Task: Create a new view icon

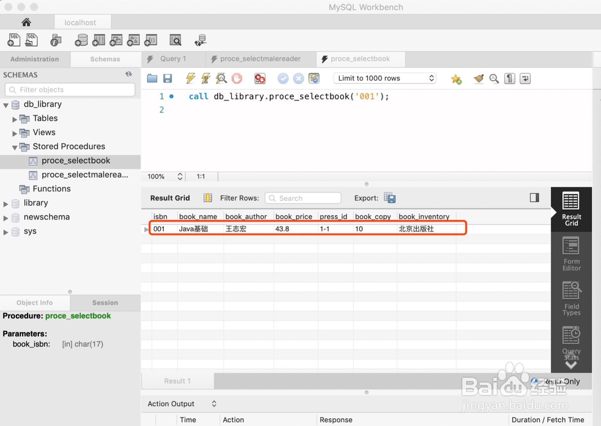Action: pos(116,40)
